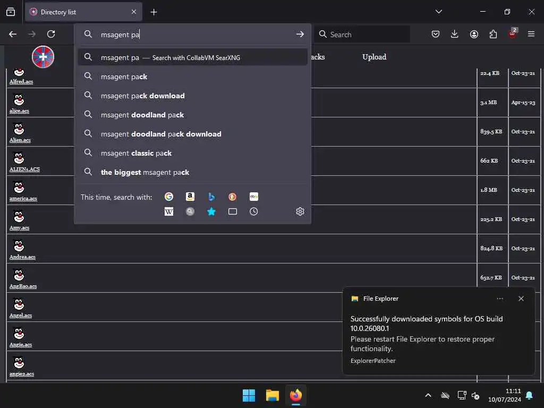Open the Extensions puzzle icon
544x408 pixels.
(493, 34)
